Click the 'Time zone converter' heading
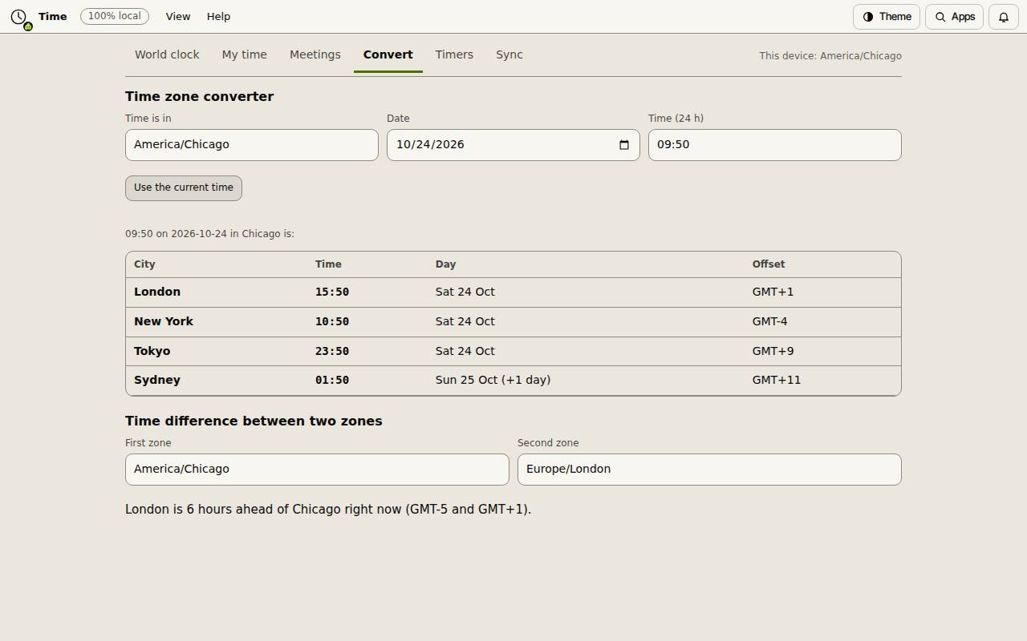 coord(200,96)
